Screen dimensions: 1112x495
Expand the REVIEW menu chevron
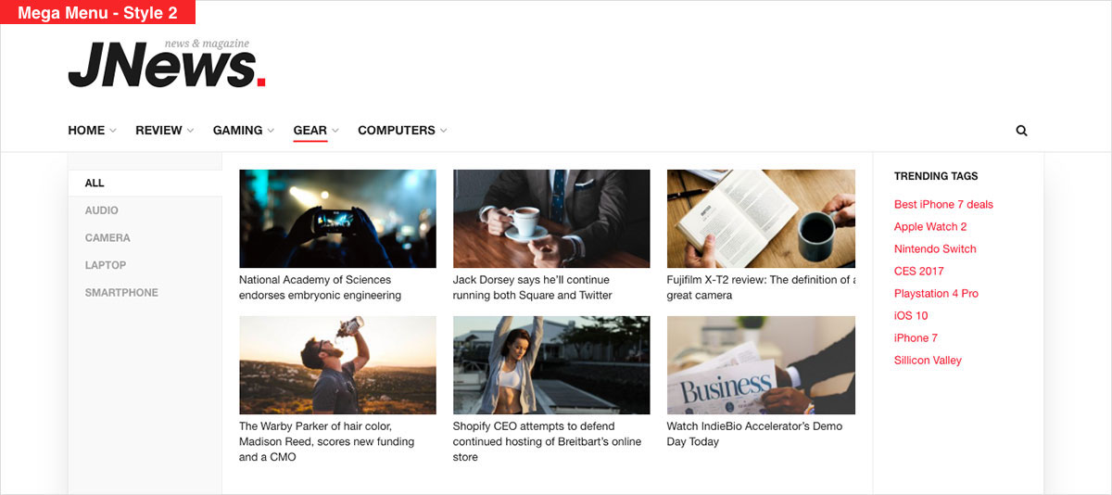click(190, 131)
